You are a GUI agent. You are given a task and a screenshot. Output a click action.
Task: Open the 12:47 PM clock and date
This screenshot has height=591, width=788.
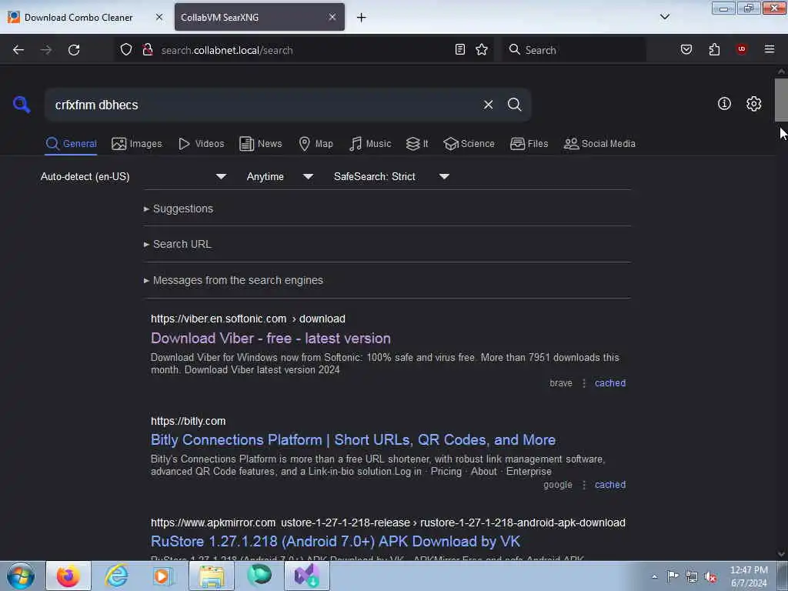[749, 576]
